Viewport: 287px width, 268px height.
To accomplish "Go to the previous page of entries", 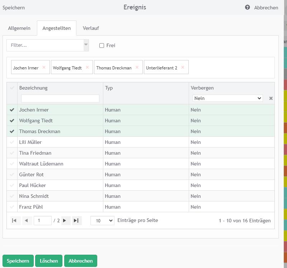I will point(26,221).
